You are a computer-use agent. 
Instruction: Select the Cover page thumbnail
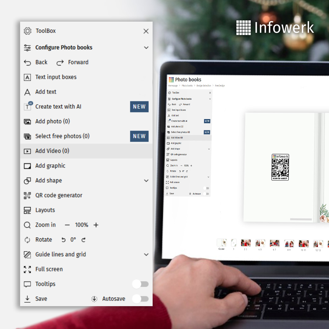click(x=222, y=243)
